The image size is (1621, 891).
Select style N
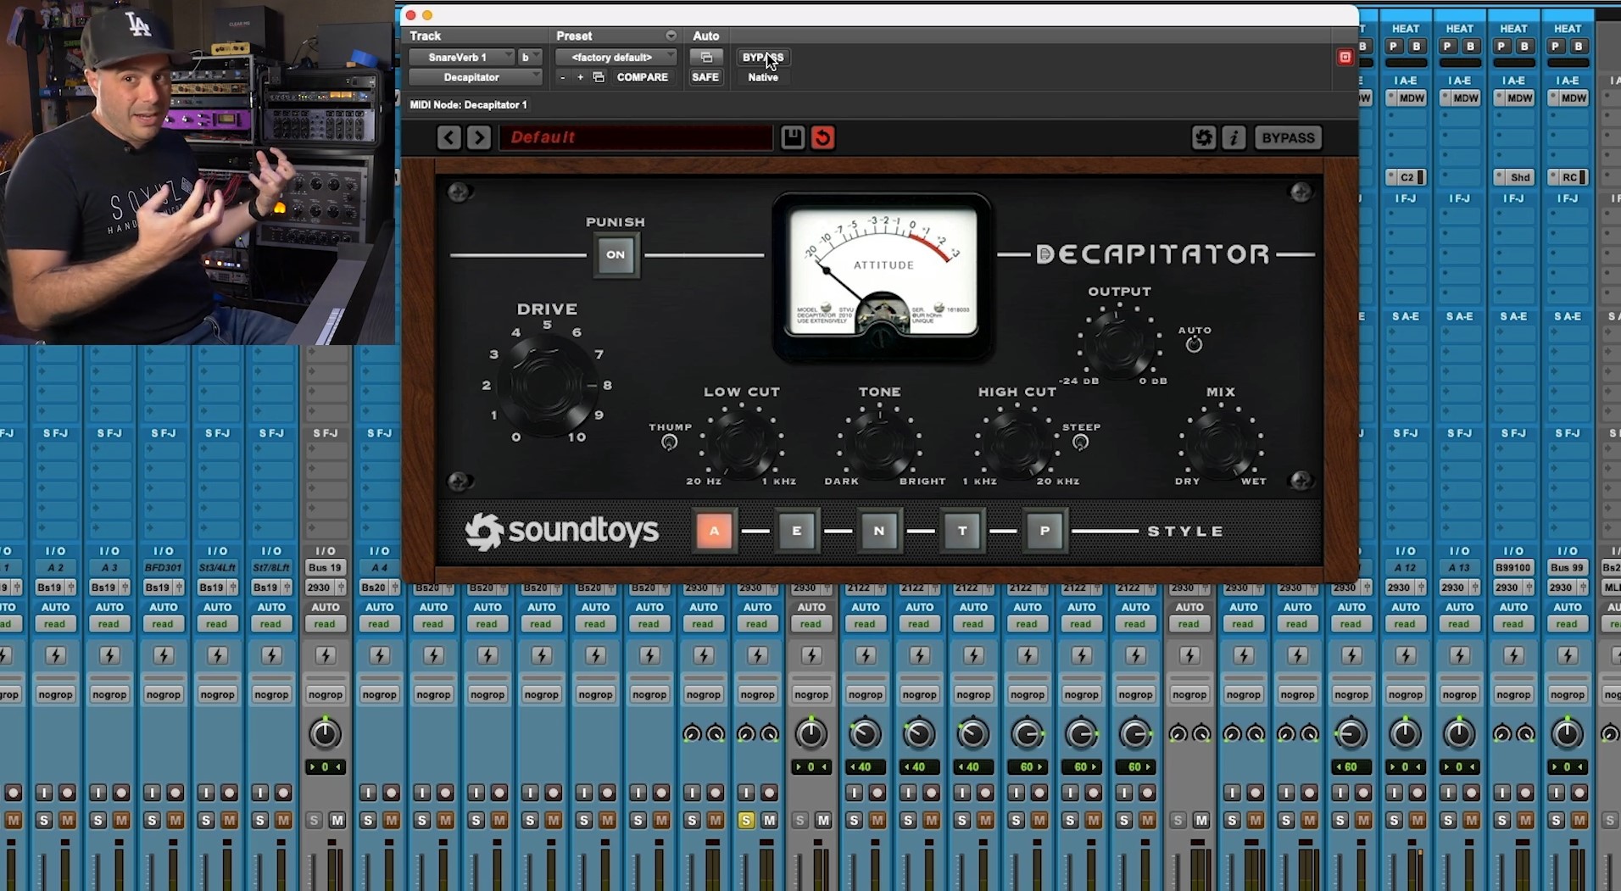(879, 532)
